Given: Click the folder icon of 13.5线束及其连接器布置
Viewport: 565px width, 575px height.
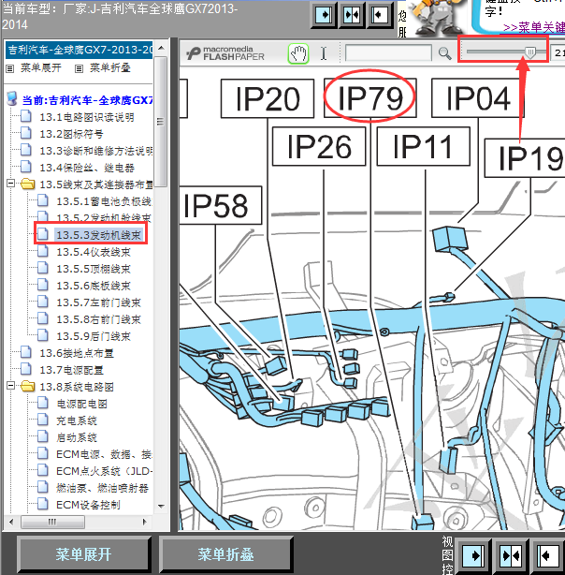Looking at the screenshot, I should click(x=28, y=184).
